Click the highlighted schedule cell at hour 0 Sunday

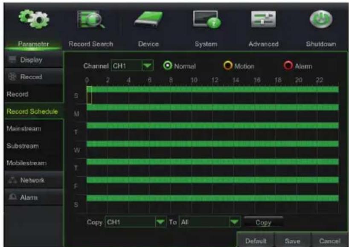pyautogui.click(x=89, y=95)
